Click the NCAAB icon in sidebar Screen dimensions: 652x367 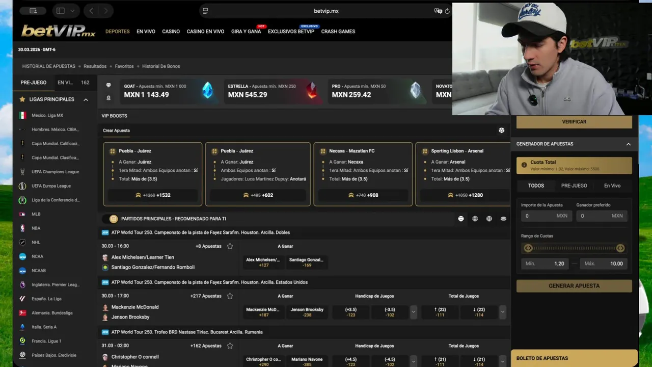(22, 271)
